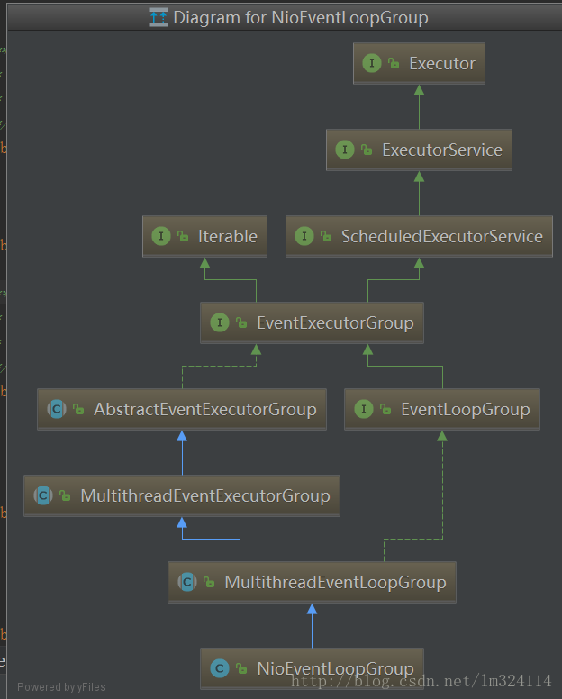Click the lock icon beside MultithreadEventLoopGroup
Screen dimensions: 562x699
click(209, 582)
